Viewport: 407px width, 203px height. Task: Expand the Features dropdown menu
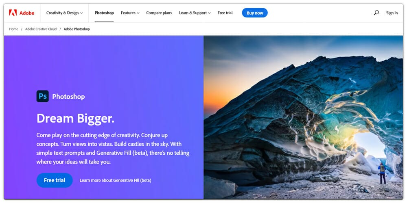130,13
